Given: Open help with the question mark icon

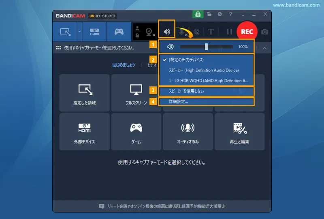Looking at the screenshot, I should [x=230, y=14].
